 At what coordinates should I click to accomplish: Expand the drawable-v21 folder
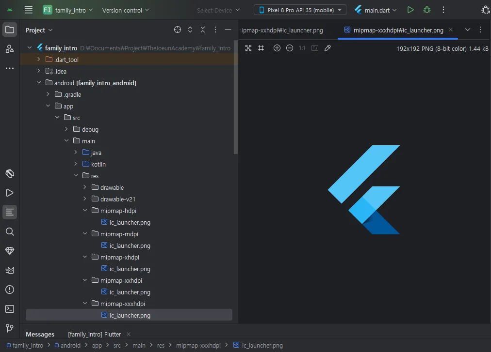click(x=84, y=199)
